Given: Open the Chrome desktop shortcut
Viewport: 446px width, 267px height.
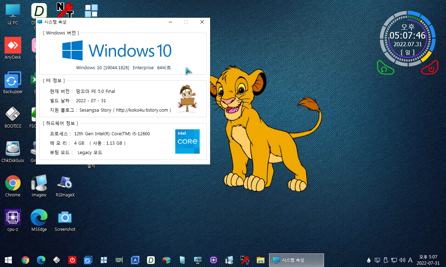Looking at the screenshot, I should (13, 186).
